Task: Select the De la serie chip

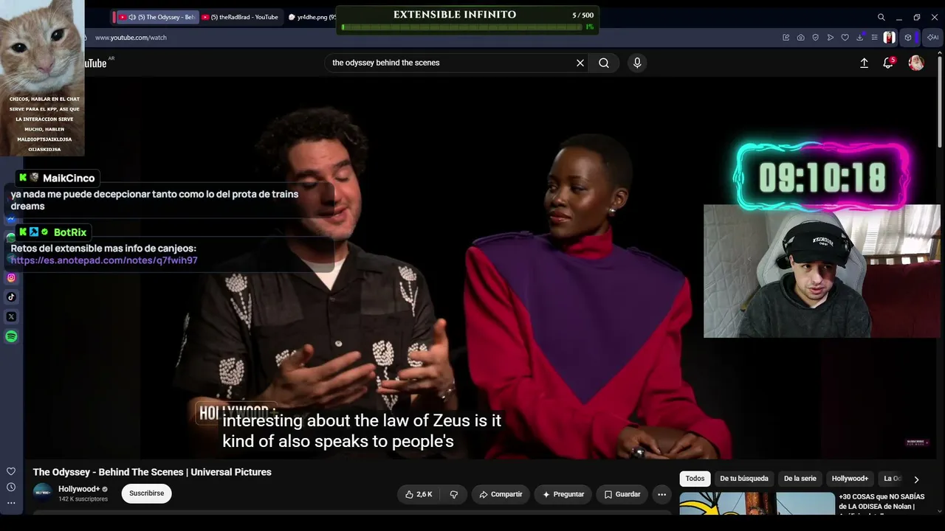Action: click(800, 479)
